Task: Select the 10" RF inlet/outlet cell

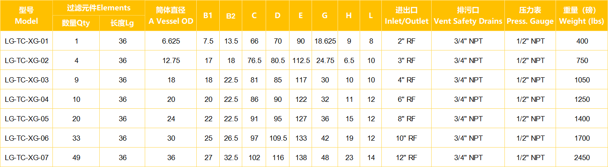Action: click(406, 138)
